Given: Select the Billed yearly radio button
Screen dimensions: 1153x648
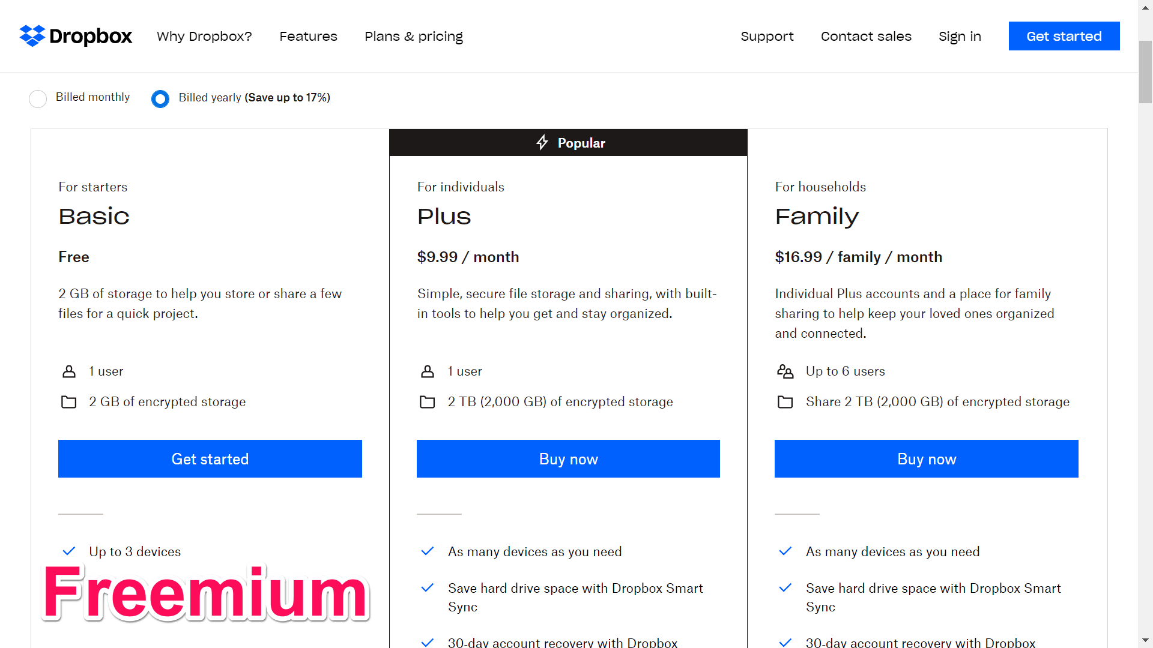Looking at the screenshot, I should point(160,99).
